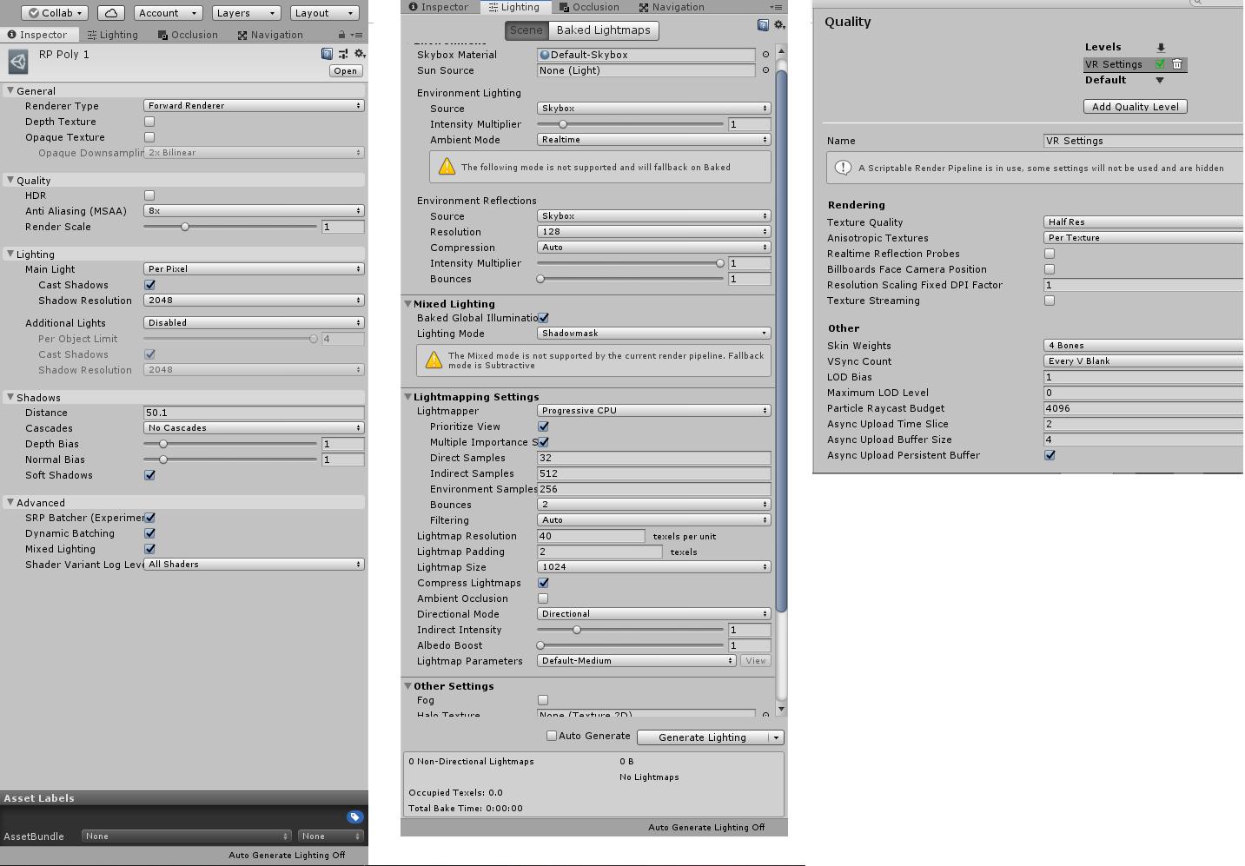
Task: Open the left Inspector panel's context menu icon
Action: pyautogui.click(x=356, y=35)
